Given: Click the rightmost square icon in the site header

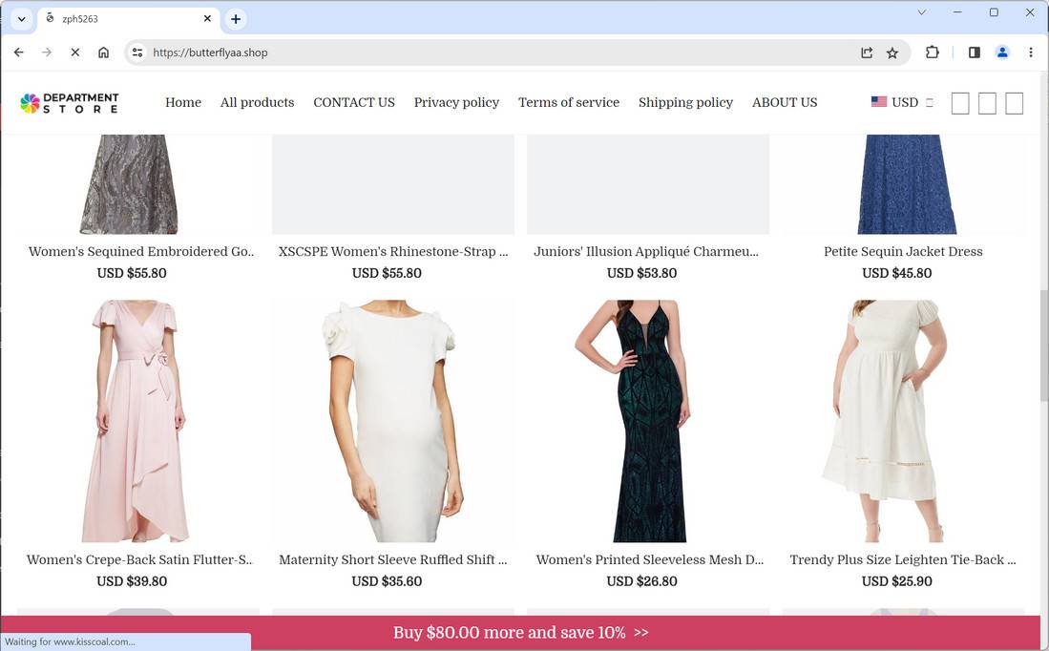Looking at the screenshot, I should tap(1014, 103).
